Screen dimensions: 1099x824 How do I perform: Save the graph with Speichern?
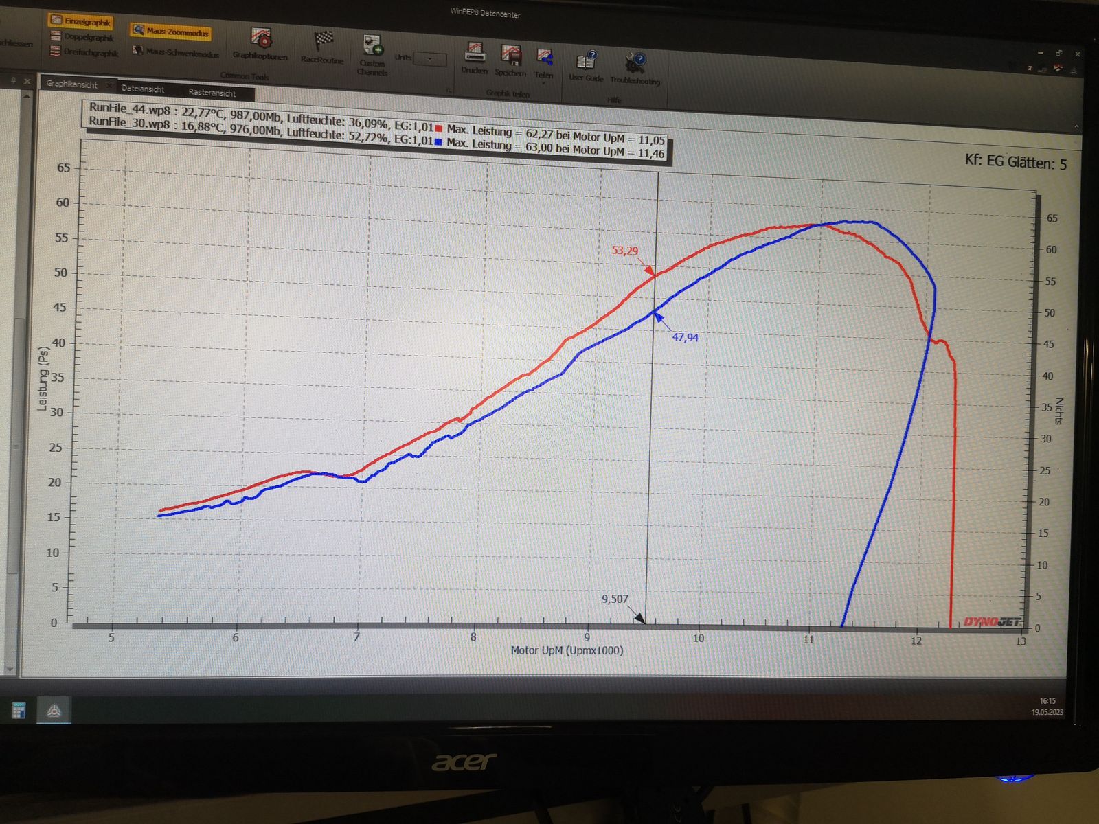click(510, 60)
